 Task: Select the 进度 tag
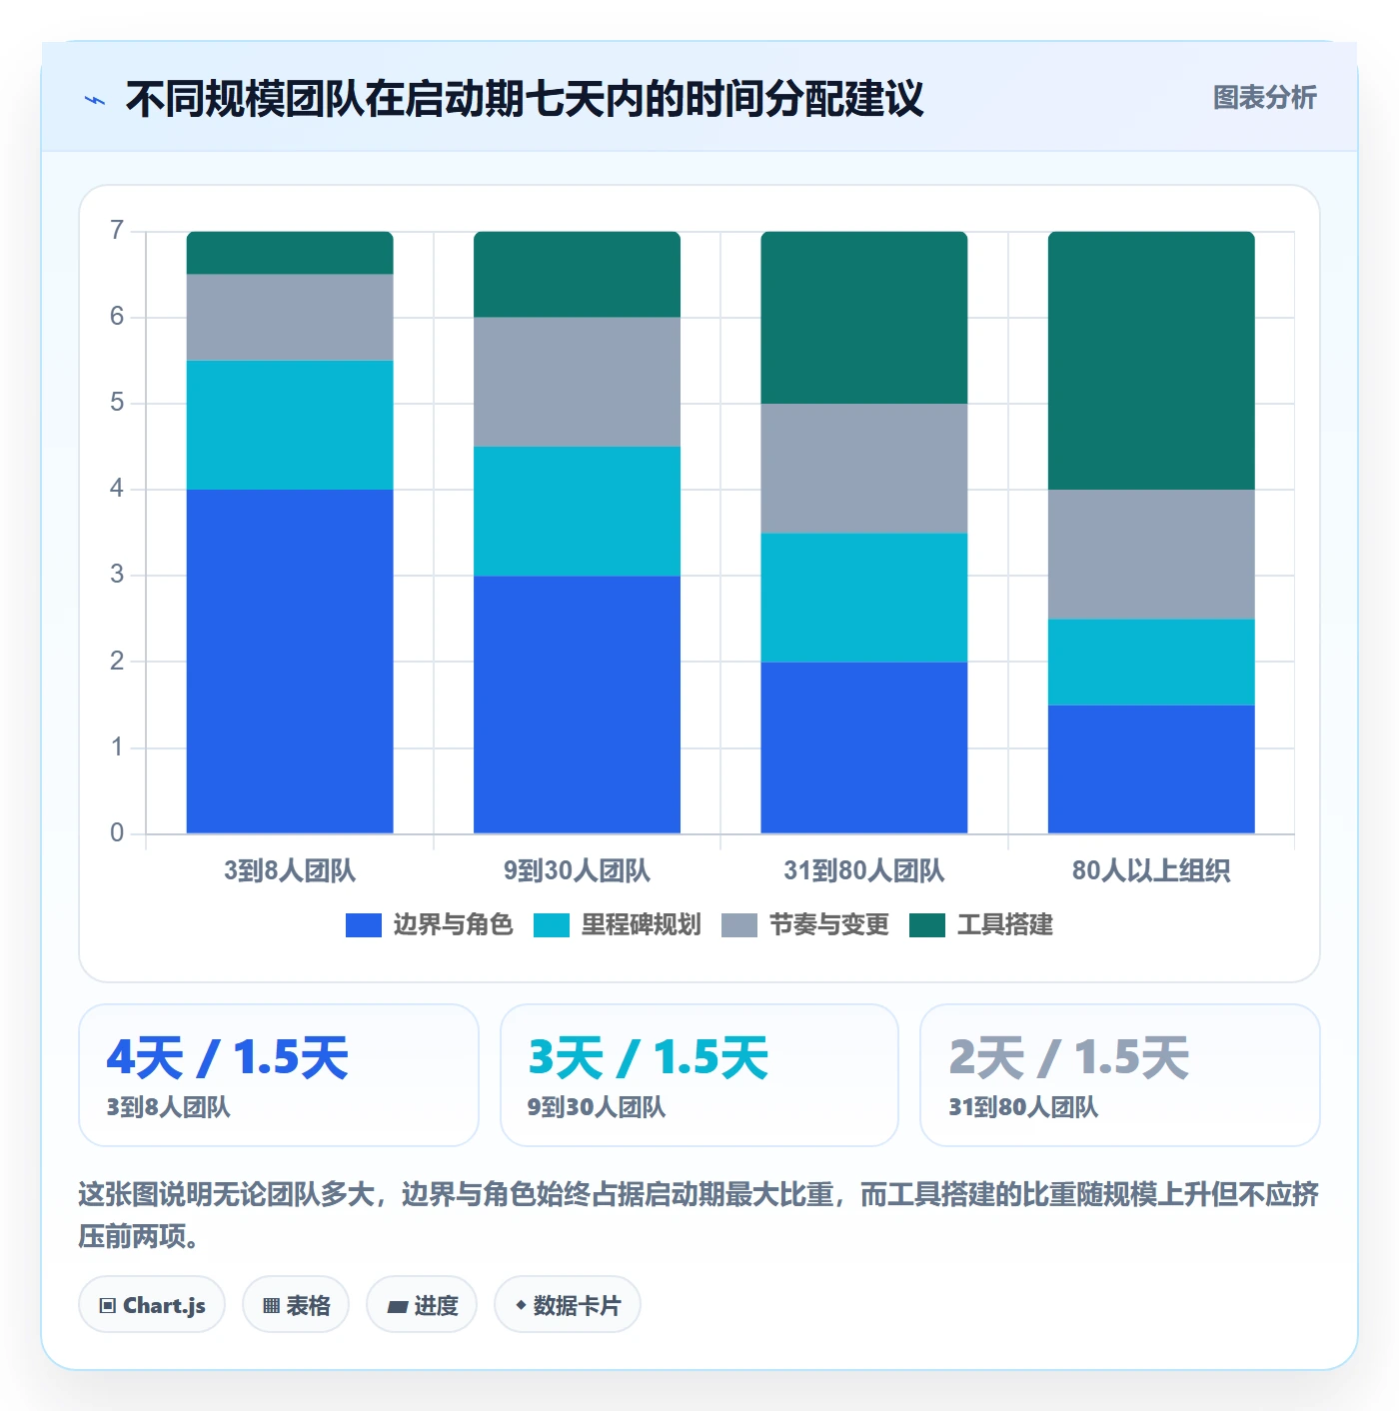(422, 1305)
